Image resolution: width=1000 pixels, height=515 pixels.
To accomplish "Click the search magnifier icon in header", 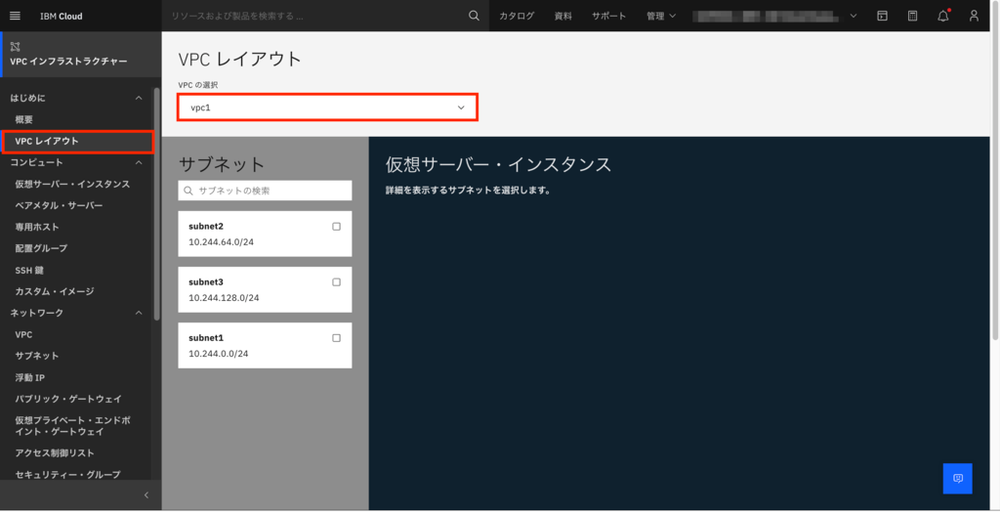I will [x=474, y=16].
